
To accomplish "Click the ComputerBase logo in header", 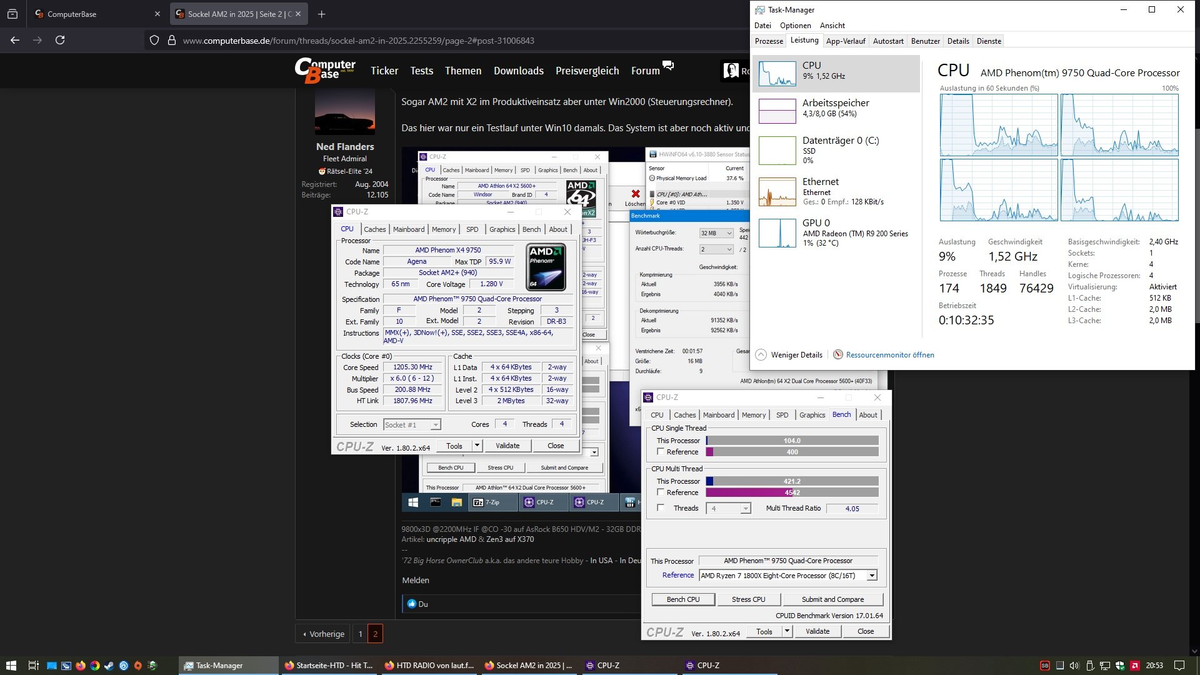I will (325, 71).
